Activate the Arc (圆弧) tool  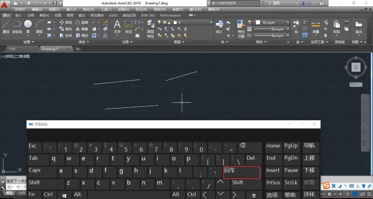tap(39, 26)
